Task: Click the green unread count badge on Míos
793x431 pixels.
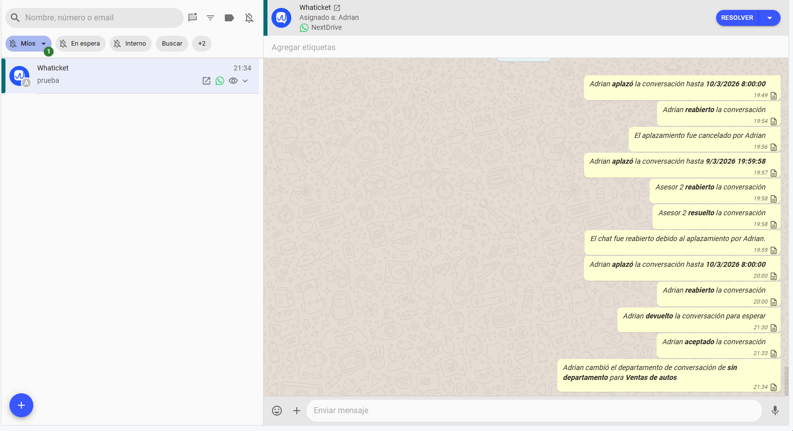Action: coord(49,52)
